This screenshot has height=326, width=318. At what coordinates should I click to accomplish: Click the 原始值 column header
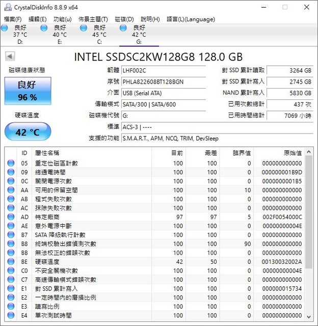[291, 153]
